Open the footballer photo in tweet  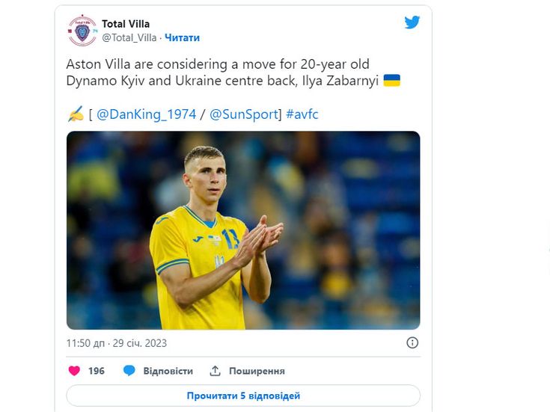pyautogui.click(x=243, y=230)
